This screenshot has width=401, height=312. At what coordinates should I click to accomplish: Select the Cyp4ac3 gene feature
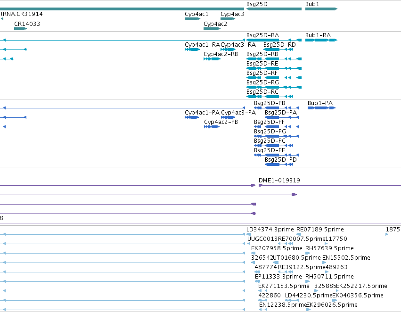point(228,19)
